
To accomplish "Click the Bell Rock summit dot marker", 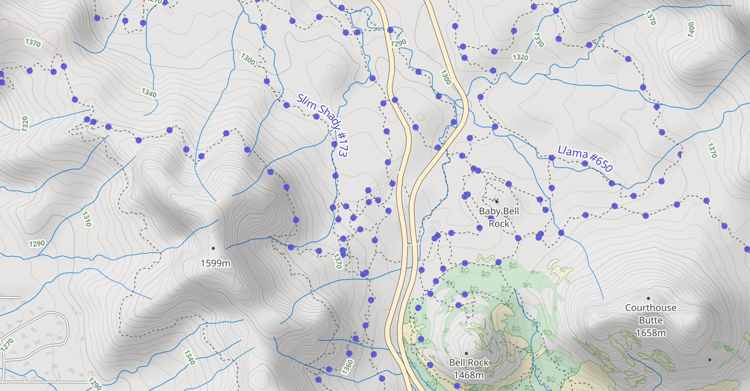I will (x=466, y=353).
